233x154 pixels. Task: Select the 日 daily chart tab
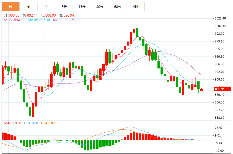point(10,7)
